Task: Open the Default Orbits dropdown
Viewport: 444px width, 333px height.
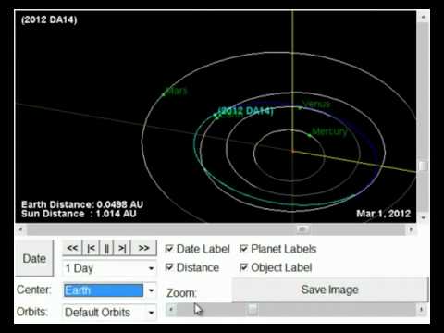Action: pyautogui.click(x=109, y=313)
